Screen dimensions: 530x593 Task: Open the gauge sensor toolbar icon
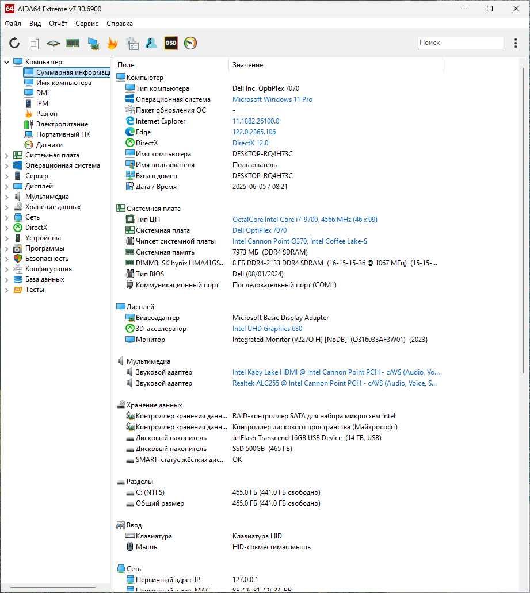190,43
